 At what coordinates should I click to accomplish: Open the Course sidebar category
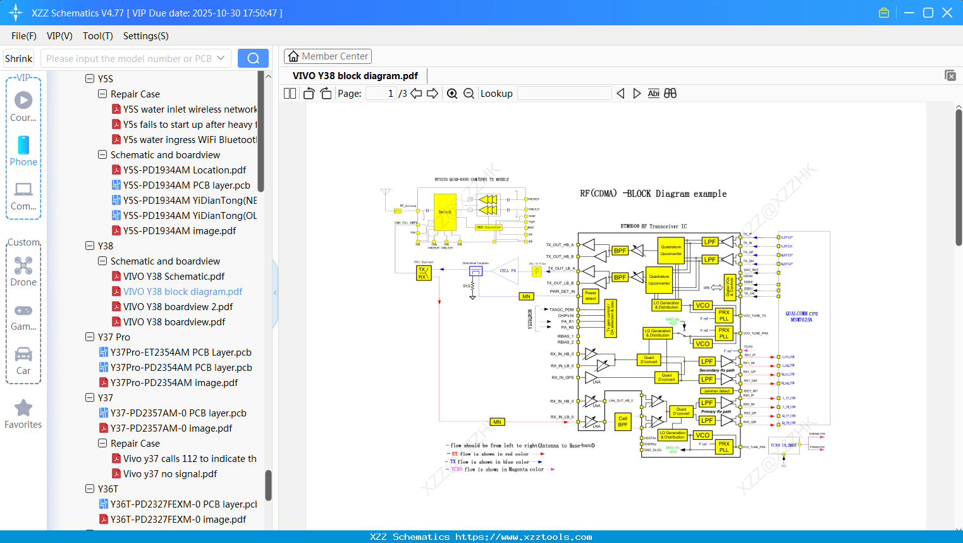click(23, 107)
